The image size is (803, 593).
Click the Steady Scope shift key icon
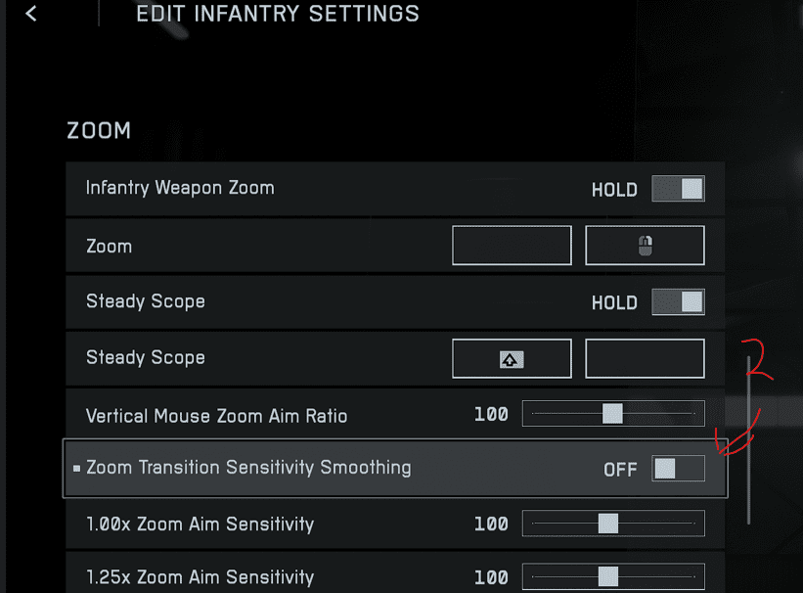512,359
